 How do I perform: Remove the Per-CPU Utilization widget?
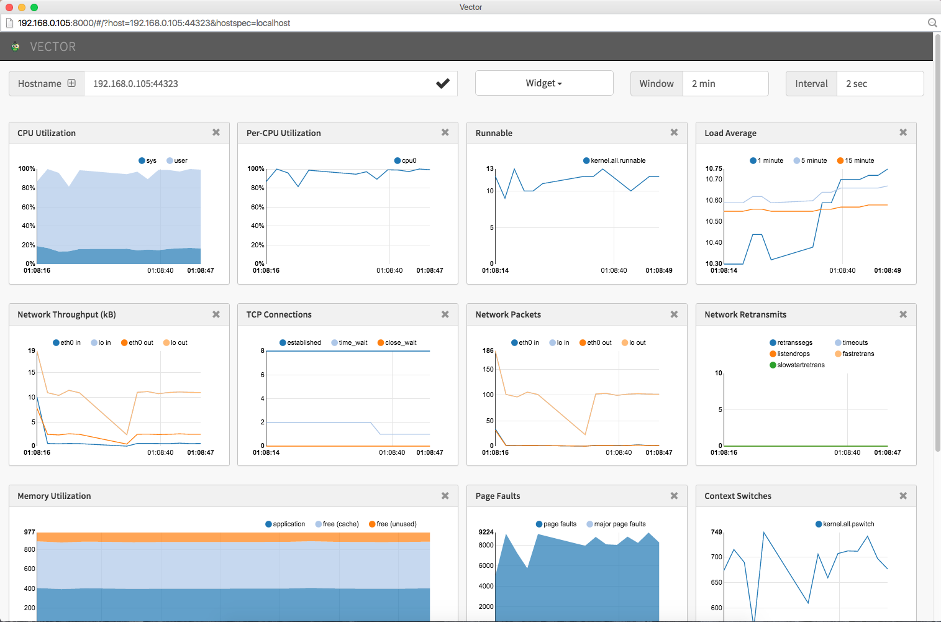tap(445, 132)
